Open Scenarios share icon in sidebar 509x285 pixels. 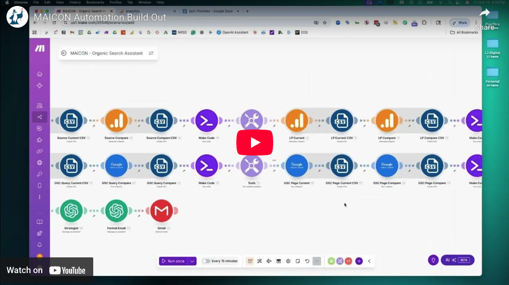[40, 117]
